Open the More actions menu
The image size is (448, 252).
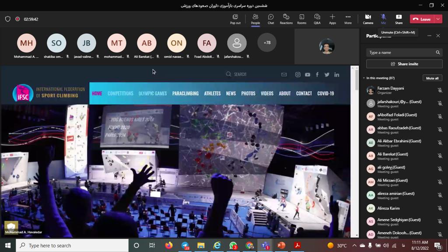348,19
